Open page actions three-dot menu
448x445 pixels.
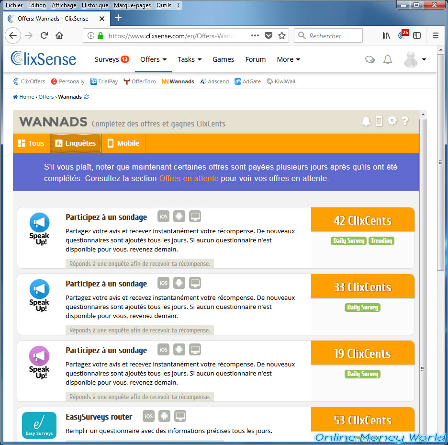coord(255,35)
